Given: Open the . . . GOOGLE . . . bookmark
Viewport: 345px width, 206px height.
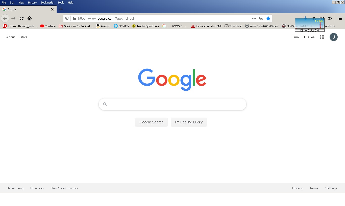Looking at the screenshot, I should point(175,26).
